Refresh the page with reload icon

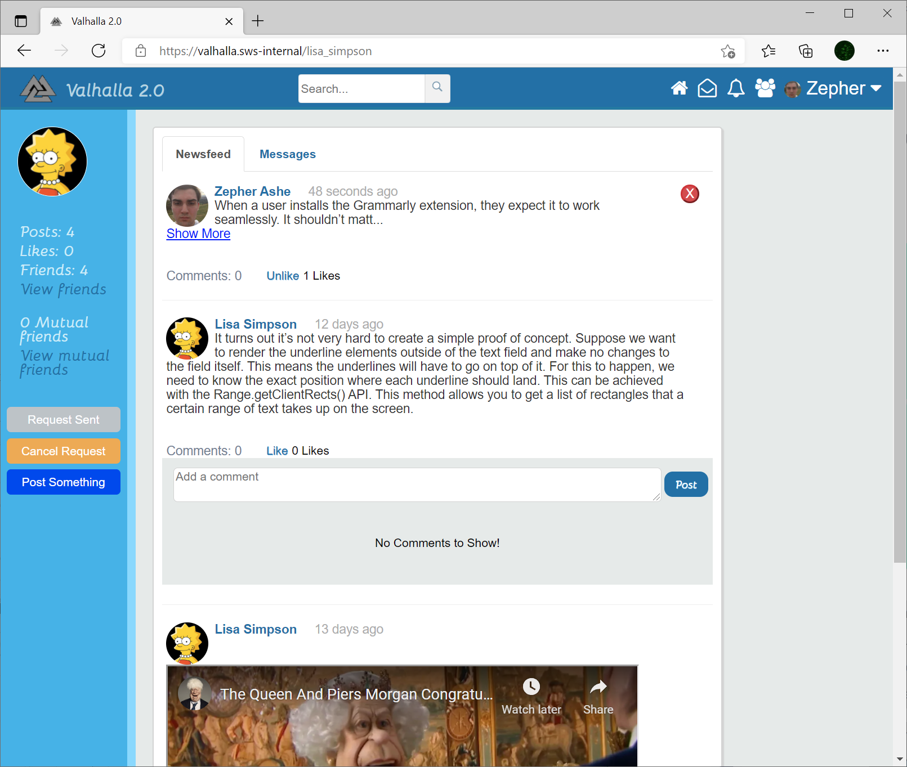click(99, 51)
